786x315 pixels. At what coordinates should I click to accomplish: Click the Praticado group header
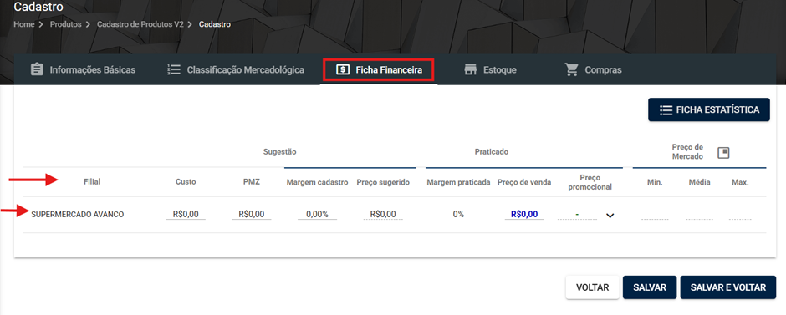pos(492,151)
